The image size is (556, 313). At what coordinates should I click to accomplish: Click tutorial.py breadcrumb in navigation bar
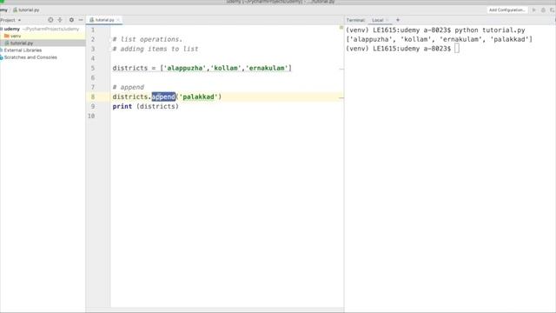26,10
